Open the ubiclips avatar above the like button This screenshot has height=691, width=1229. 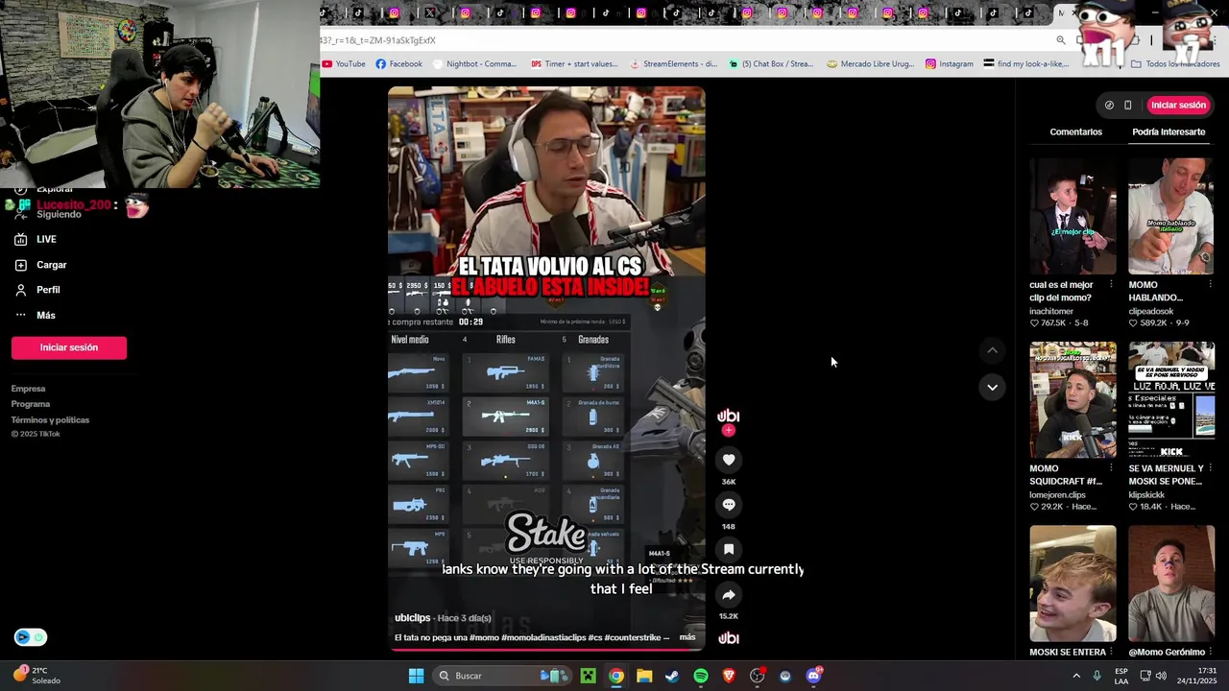coord(729,416)
